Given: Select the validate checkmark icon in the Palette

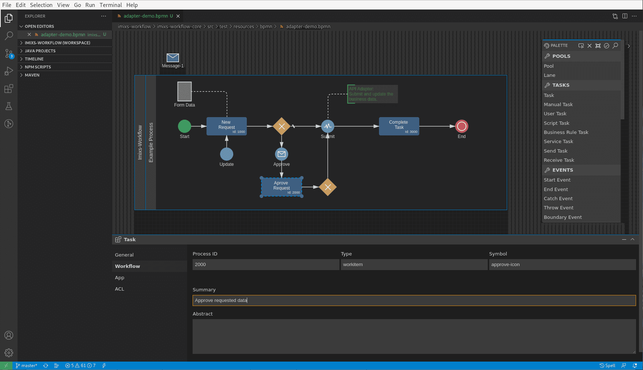Looking at the screenshot, I should click(x=607, y=46).
